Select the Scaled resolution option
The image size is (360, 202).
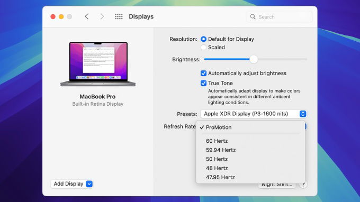coord(203,48)
